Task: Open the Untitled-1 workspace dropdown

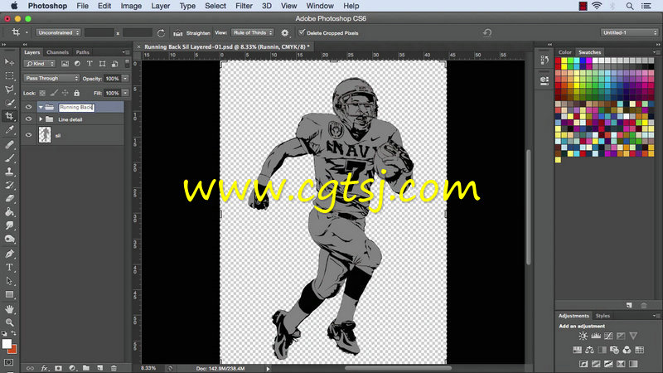Action: click(x=629, y=32)
